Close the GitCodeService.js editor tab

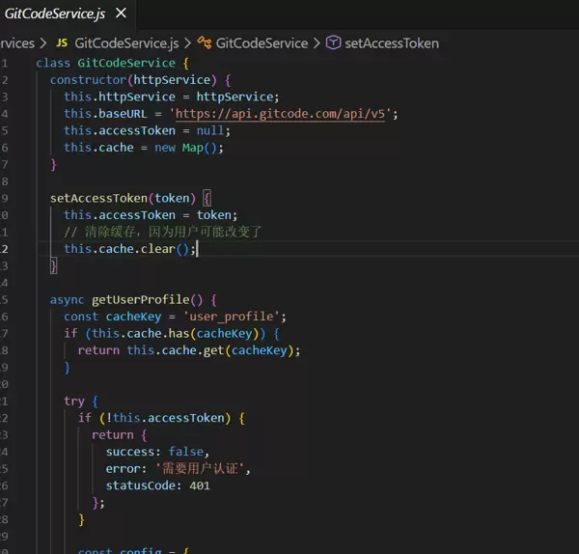pos(120,14)
